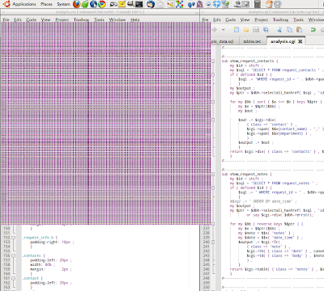Save all files toolbar icon
Image resolution: width=324 pixels, height=291 pixels.
pos(266,30)
